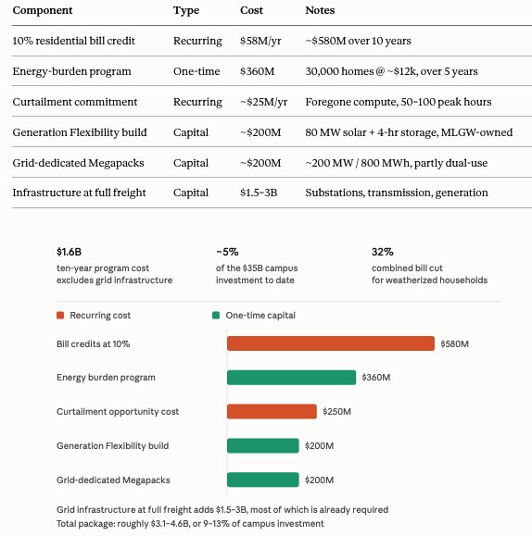Select the Curtailment opportunity cost red bar
The image size is (532, 536).
pyautogui.click(x=272, y=412)
